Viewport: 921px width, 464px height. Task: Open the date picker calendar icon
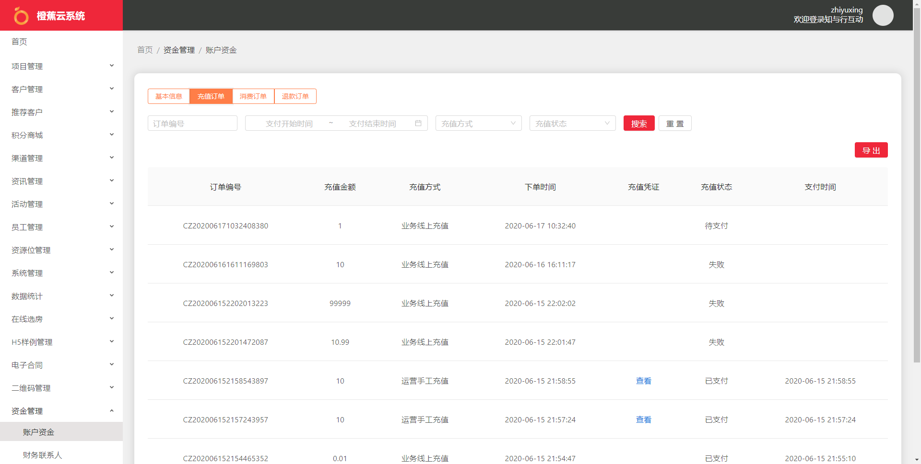[x=418, y=123]
